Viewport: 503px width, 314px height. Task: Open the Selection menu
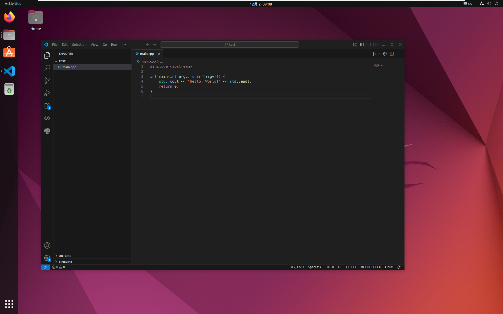pyautogui.click(x=79, y=44)
